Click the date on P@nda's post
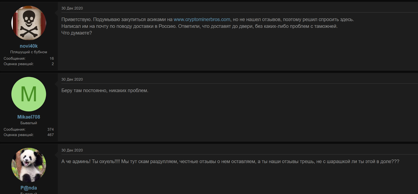418x194 pixels. point(72,150)
